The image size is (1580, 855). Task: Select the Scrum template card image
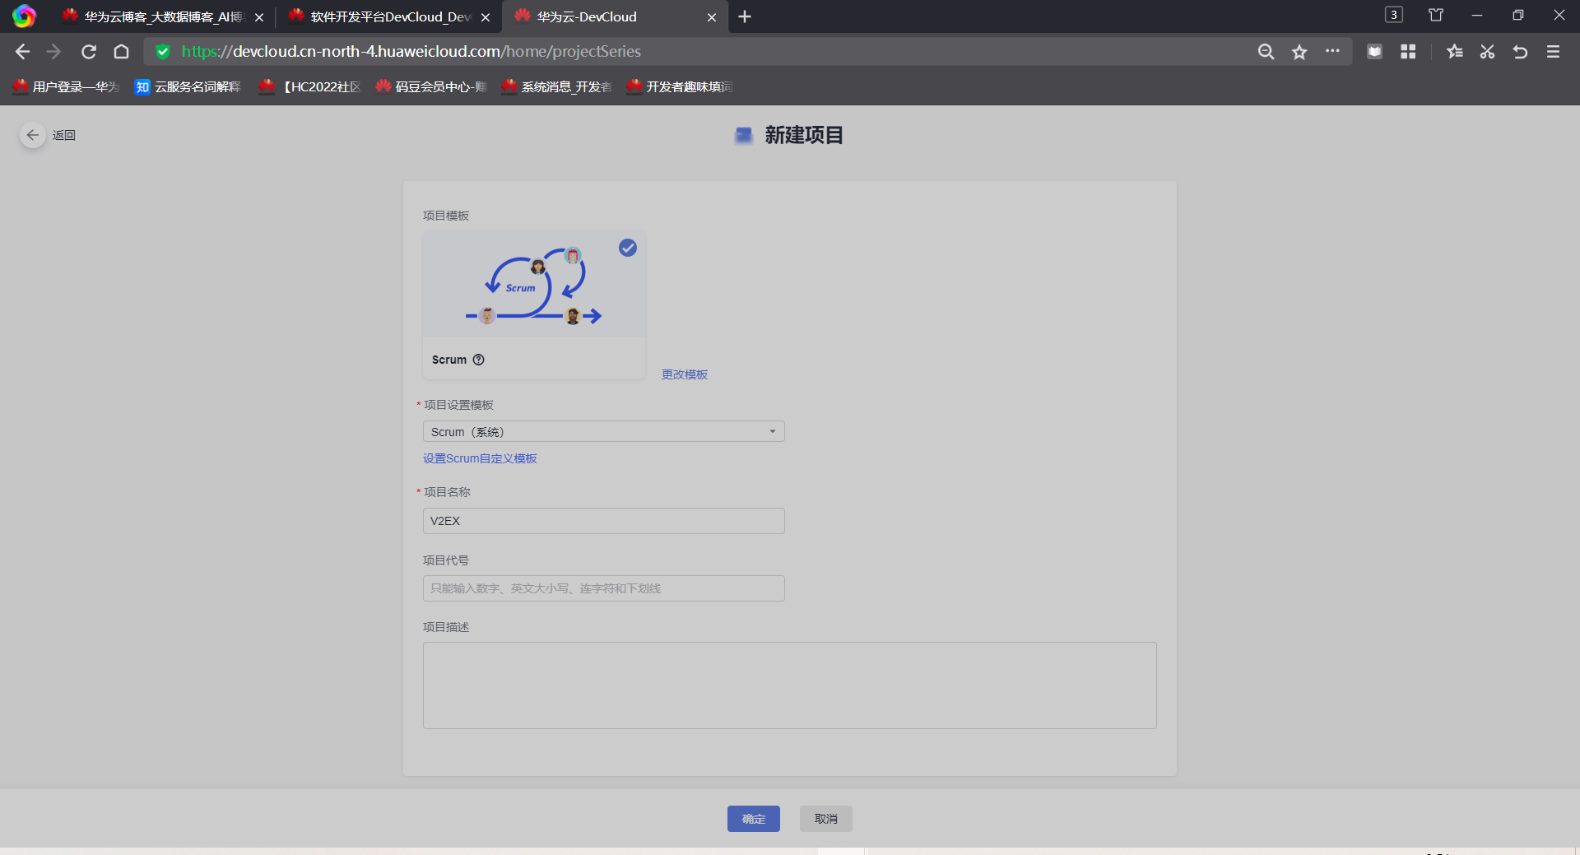[534, 284]
